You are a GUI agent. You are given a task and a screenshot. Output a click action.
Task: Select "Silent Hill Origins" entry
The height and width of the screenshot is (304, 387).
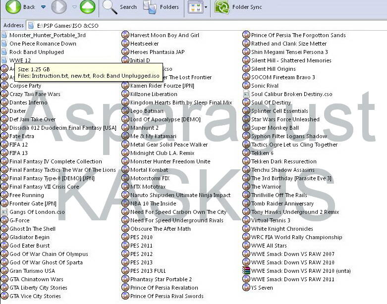(269, 69)
